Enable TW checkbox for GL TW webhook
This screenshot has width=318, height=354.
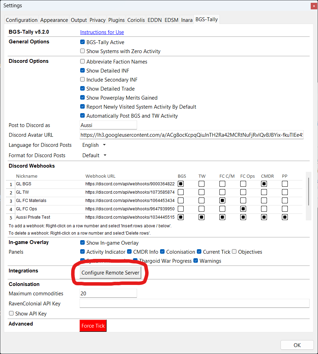(201, 192)
